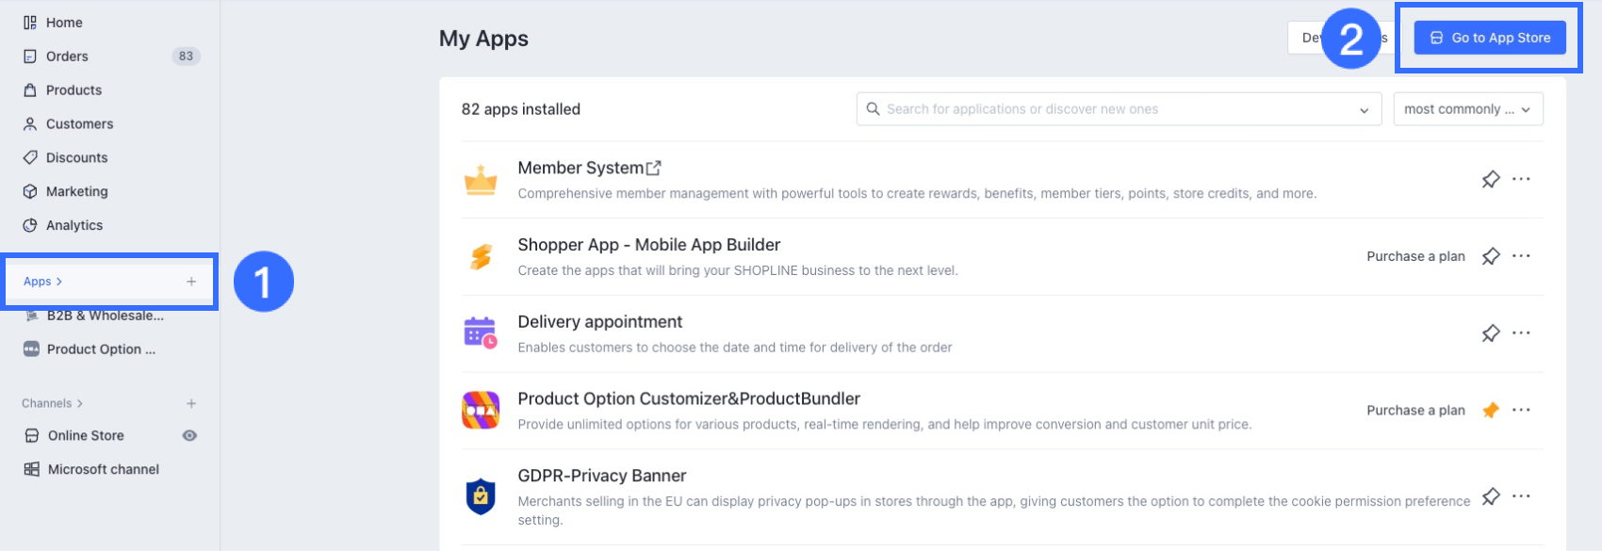
Task: Expand the Channels section in sidebar
Action: pos(53,403)
